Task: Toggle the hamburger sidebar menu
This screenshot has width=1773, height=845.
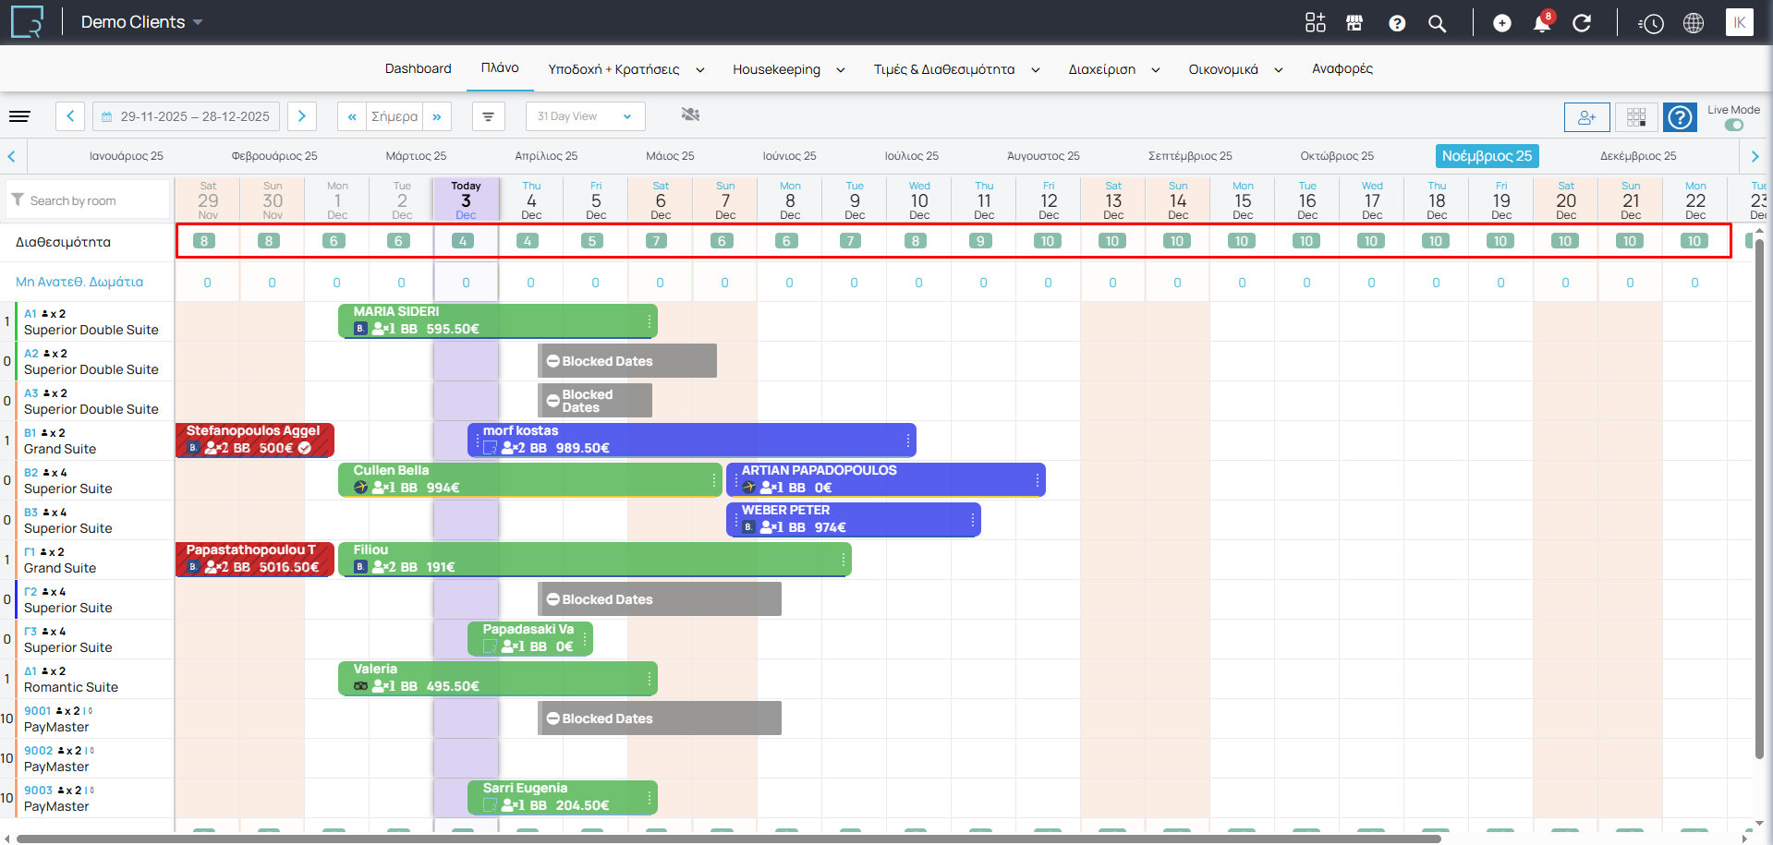Action: click(x=19, y=116)
